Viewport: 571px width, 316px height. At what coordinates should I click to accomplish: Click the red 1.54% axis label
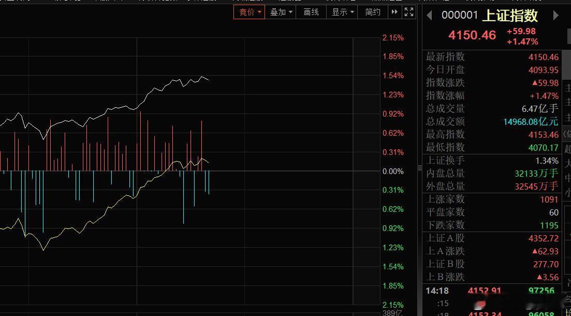click(393, 76)
